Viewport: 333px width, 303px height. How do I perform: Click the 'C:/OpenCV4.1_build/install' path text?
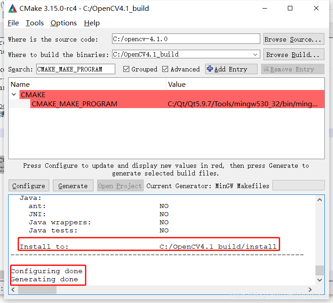[218, 246]
